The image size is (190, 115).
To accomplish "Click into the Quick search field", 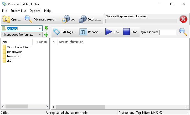I will point(168,32).
